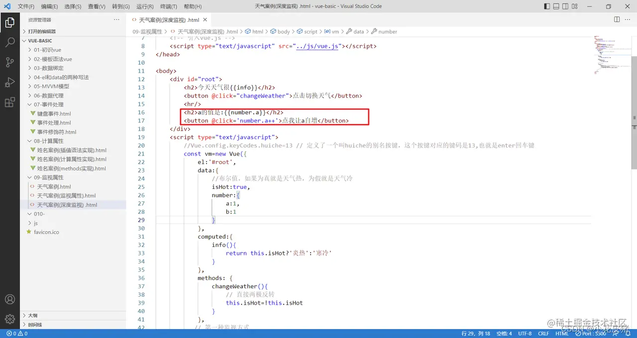Split the editor to the right
Screen dimensions: 637x338
click(x=617, y=19)
